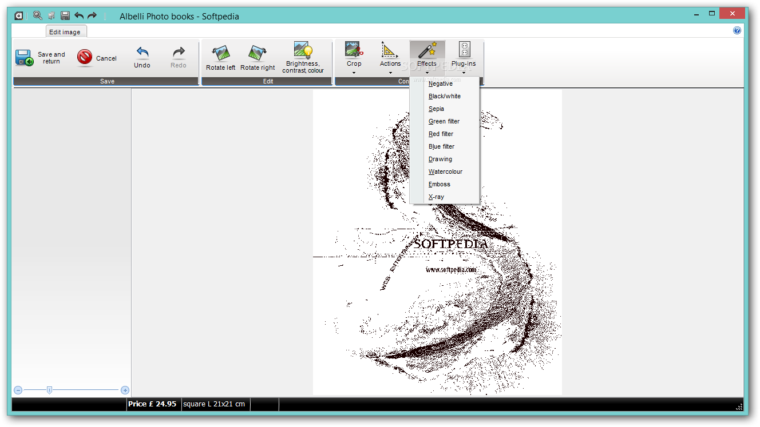Click the shopping cart order icon

52,15
